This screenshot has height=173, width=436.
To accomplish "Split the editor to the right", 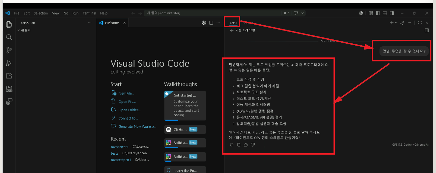I will 211,23.
